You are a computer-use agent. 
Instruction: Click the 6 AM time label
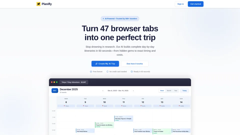pyautogui.click(x=53, y=111)
